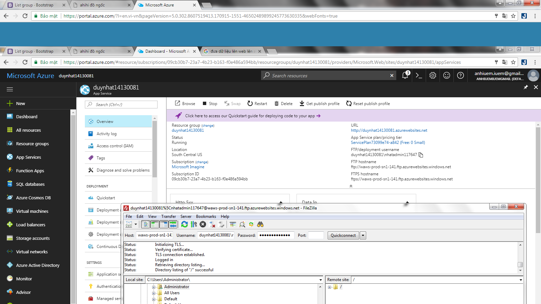Toggle Azure sidebar hamburger menu

coord(10,89)
